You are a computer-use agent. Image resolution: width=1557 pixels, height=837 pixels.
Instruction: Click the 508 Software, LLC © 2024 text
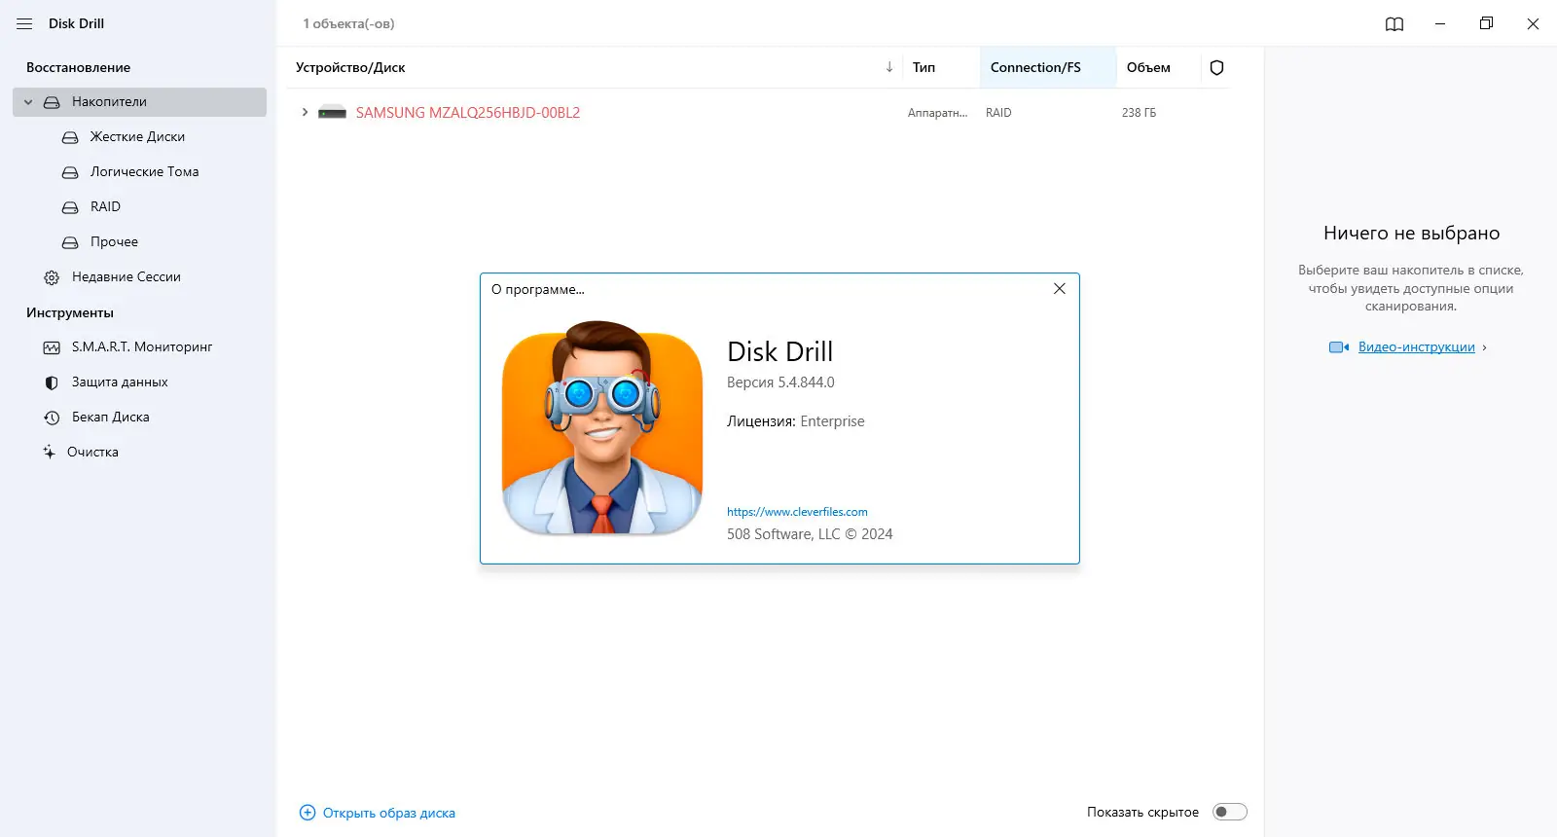point(810,534)
